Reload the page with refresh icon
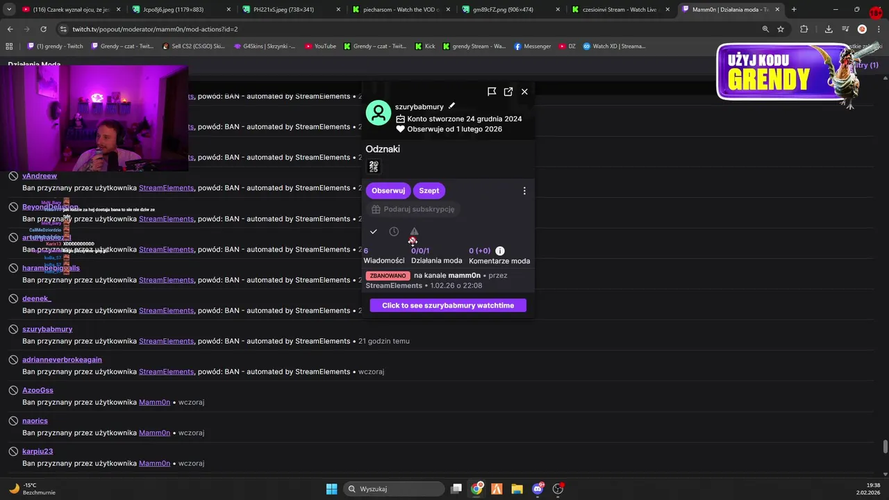The image size is (889, 500). pos(43,29)
